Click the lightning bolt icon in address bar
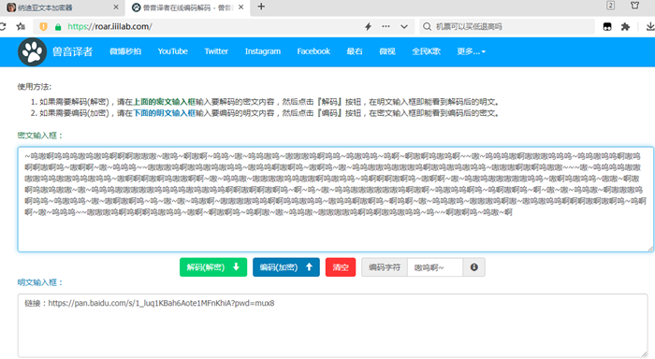The height and width of the screenshot is (359, 655). coord(368,27)
